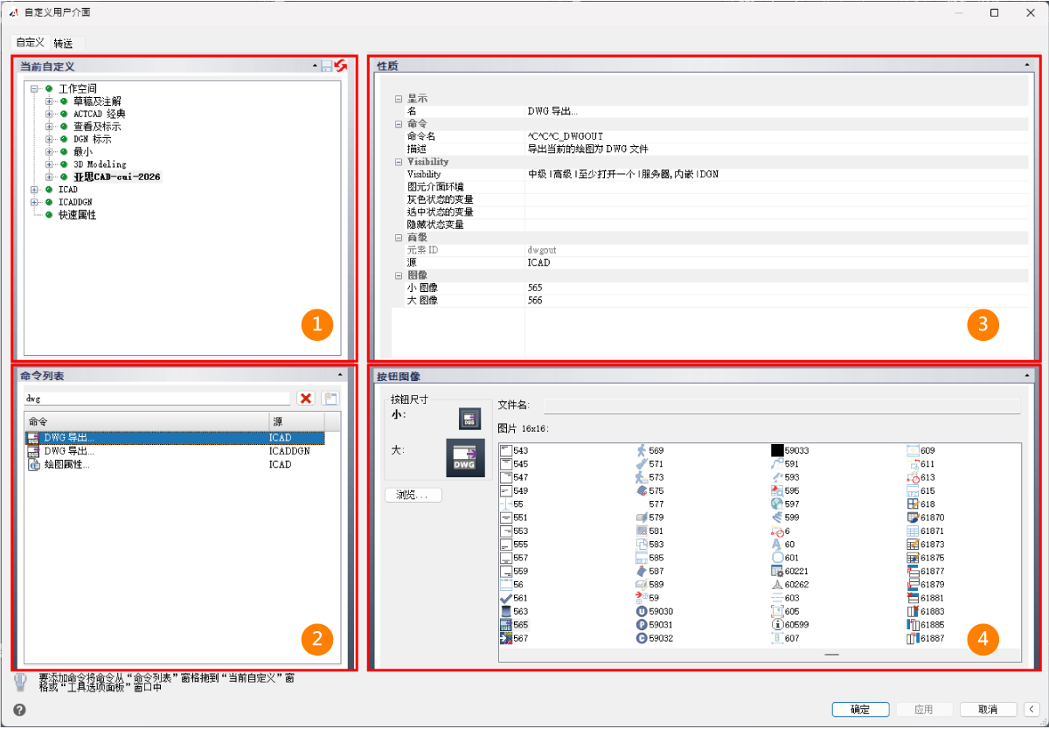Collapse the 显示 property group
This screenshot has height=729, width=1049.
pos(399,99)
